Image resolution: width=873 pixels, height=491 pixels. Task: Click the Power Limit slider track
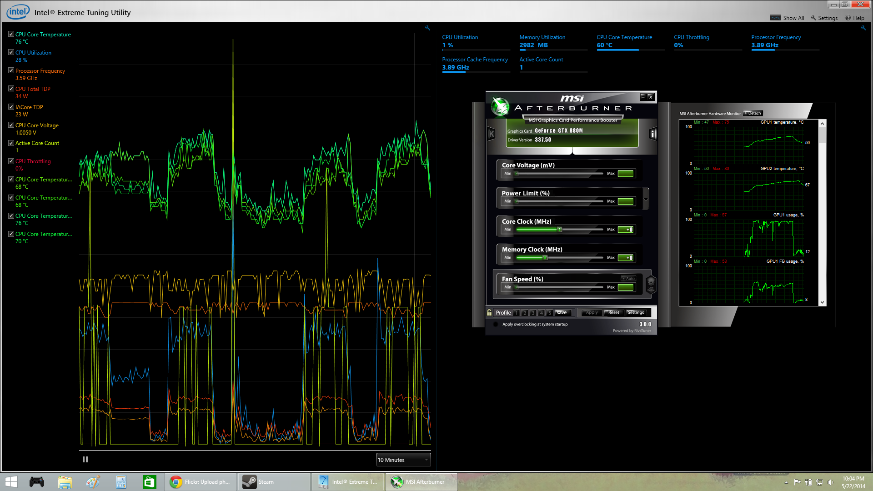coord(560,201)
